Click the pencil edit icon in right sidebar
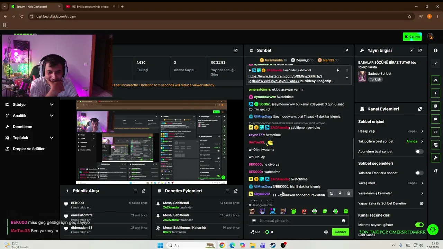Image resolution: width=443 pixels, height=249 pixels. pyautogui.click(x=435, y=64)
